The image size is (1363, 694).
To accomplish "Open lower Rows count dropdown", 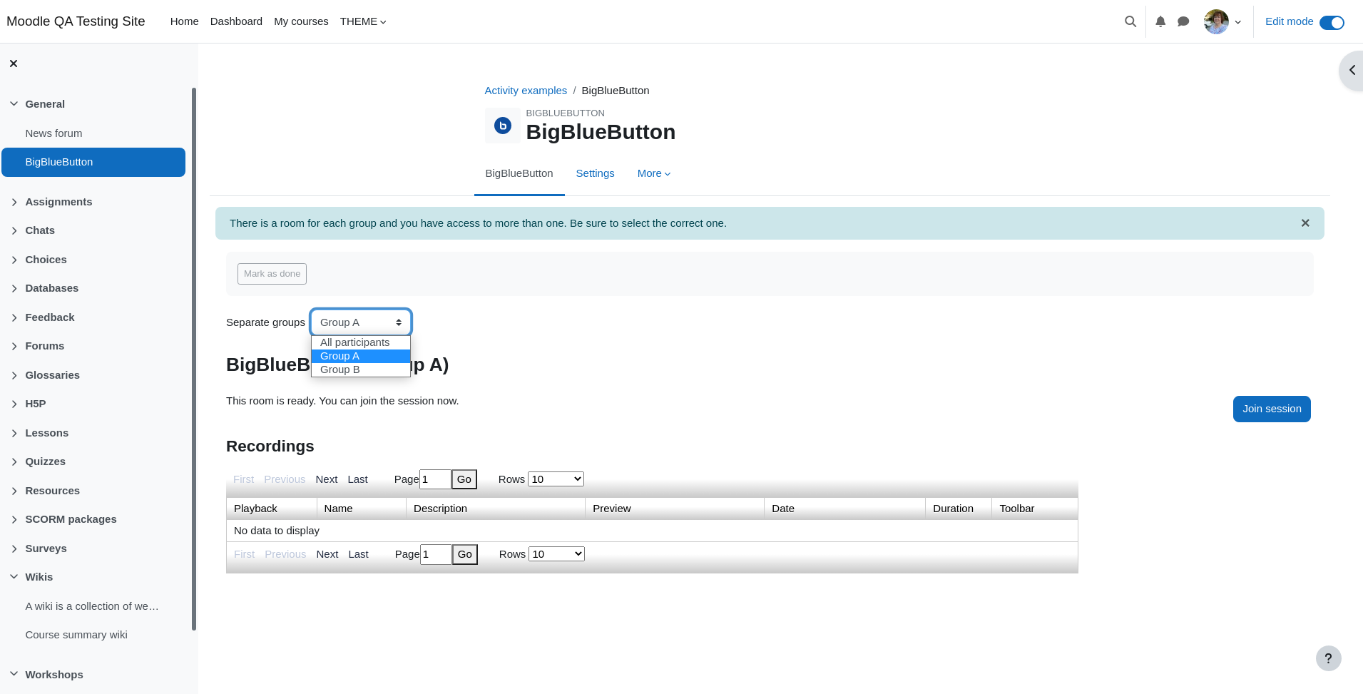I will click(x=556, y=554).
